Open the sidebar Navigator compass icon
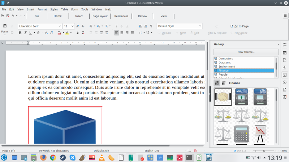The width and height of the screenshot is (289, 162). (285, 82)
